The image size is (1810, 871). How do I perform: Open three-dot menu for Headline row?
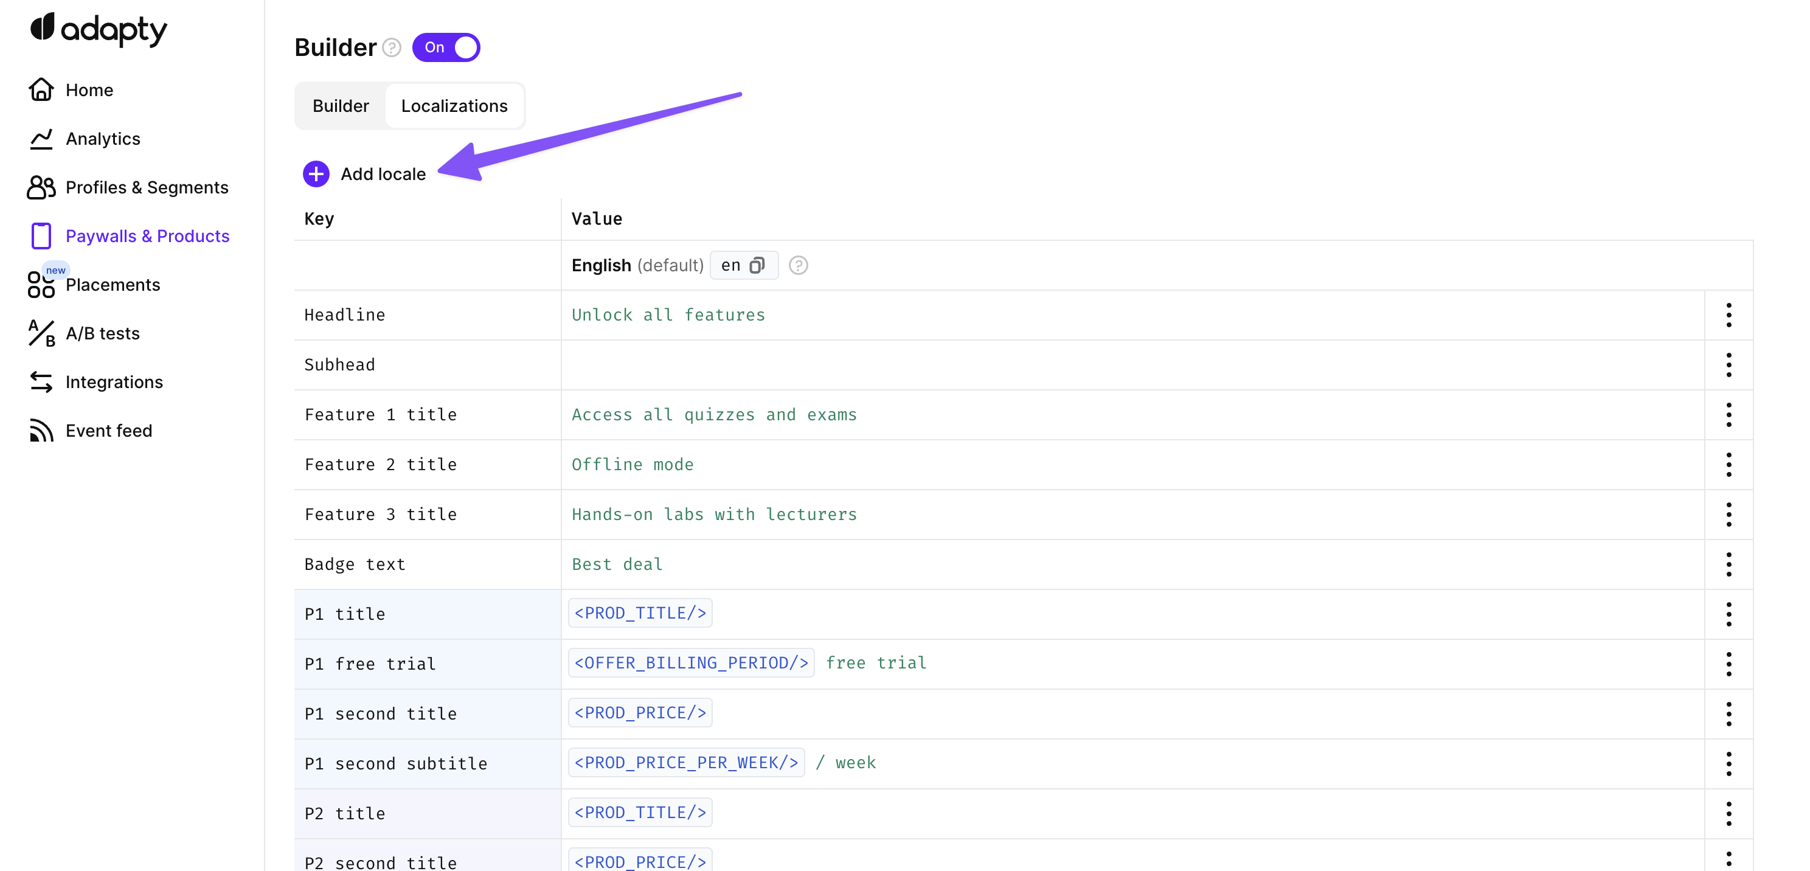coord(1728,314)
